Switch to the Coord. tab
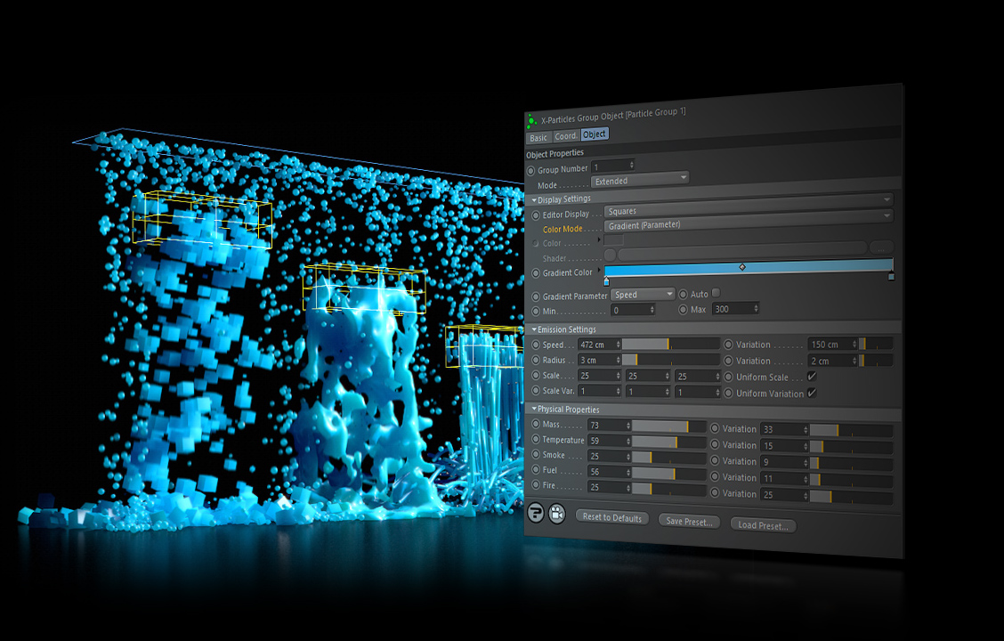Image resolution: width=1004 pixels, height=641 pixels. coord(567,136)
